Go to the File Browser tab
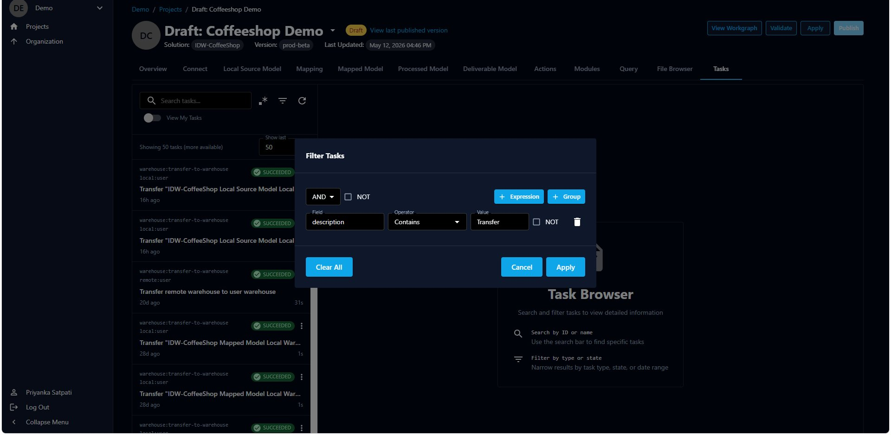The width and height of the screenshot is (891, 435). tap(675, 69)
